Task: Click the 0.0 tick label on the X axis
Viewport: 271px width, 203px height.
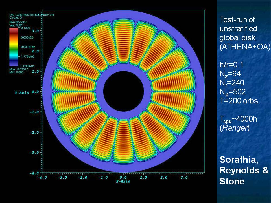Action: (123, 178)
